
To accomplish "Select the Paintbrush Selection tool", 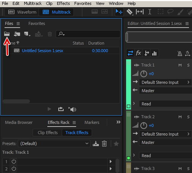I will pyautogui.click(x=180, y=12).
